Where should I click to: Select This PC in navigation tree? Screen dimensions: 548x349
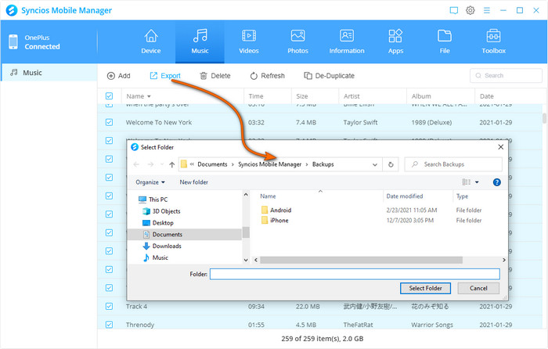pos(153,200)
